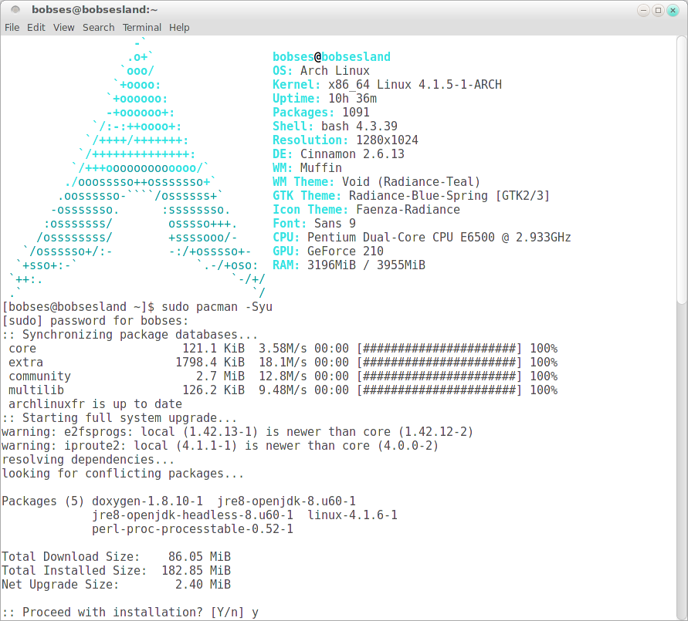Maximize the terminal window
The image size is (688, 621).
click(x=658, y=10)
